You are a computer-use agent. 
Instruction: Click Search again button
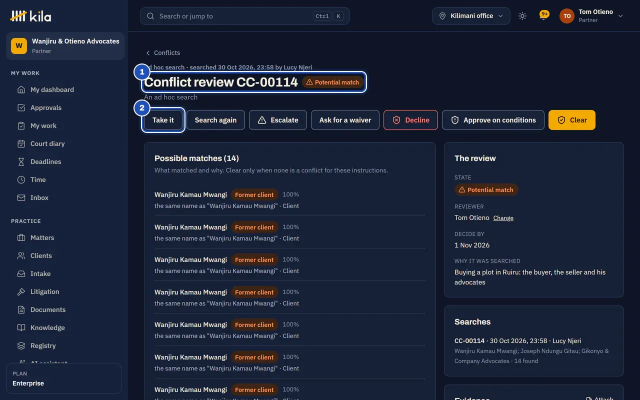215,120
